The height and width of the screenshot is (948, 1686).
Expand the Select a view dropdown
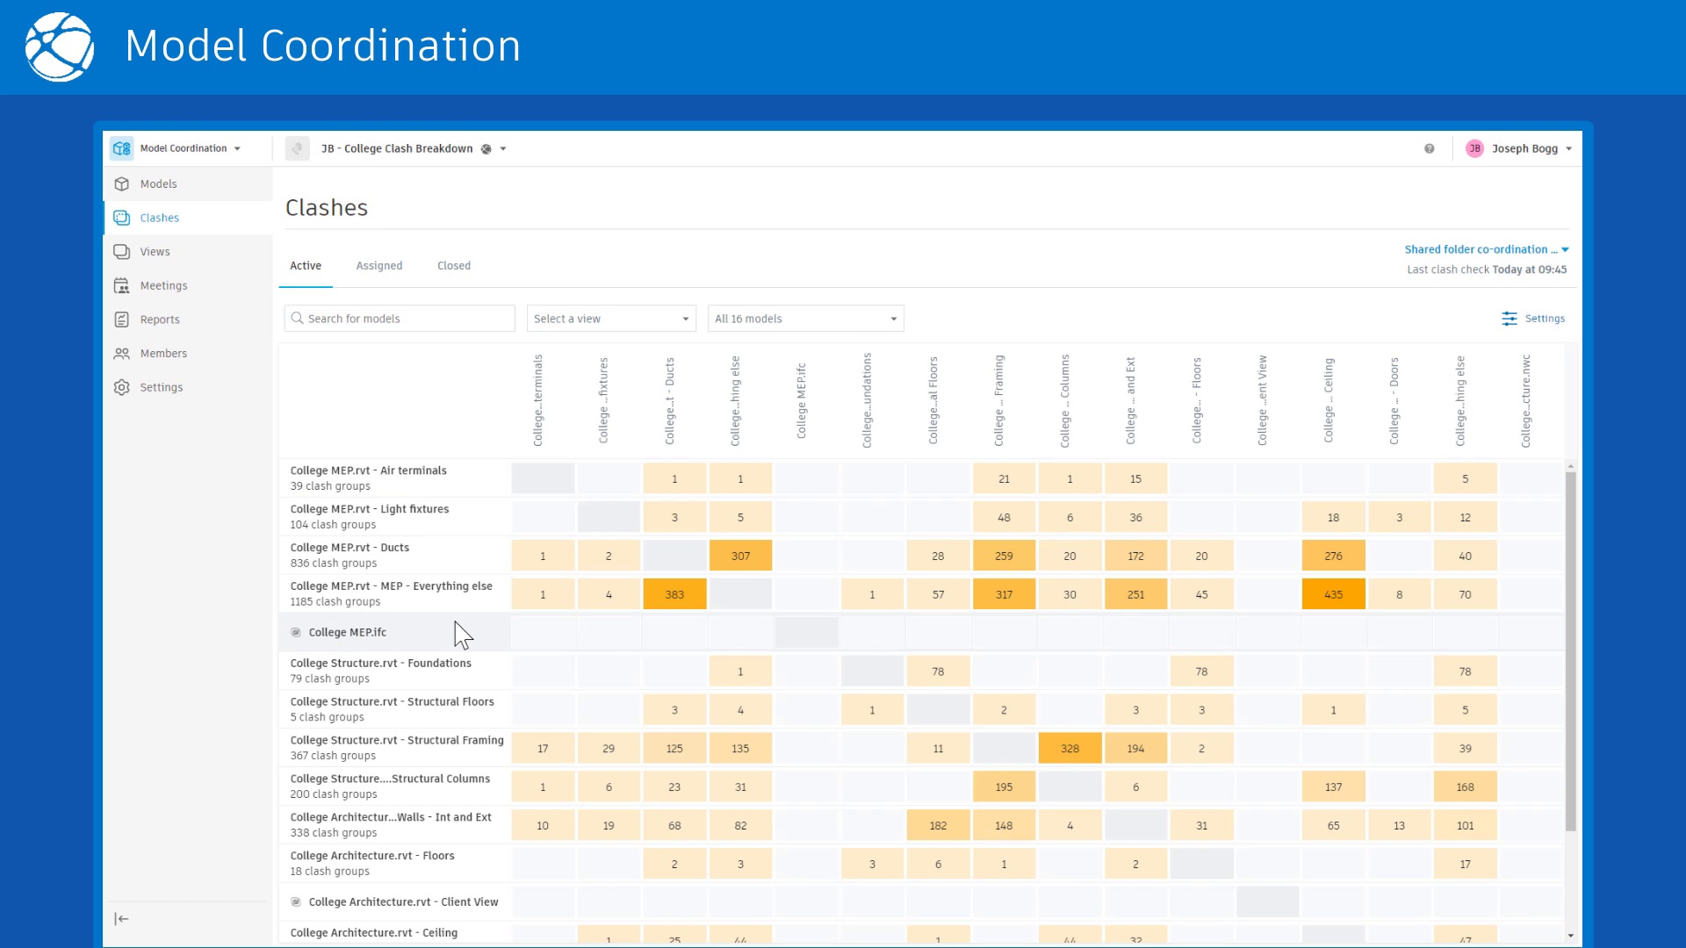point(611,319)
